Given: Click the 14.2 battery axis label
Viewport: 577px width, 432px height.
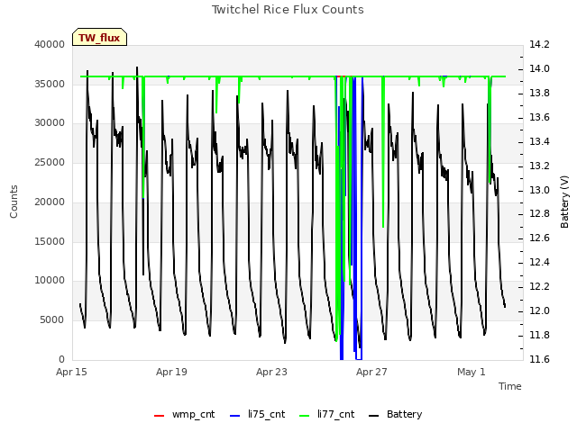Looking at the screenshot, I should [x=539, y=44].
